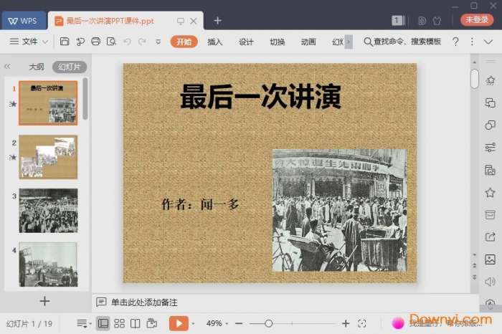Open the 插入 ribbon tab

pyautogui.click(x=215, y=42)
